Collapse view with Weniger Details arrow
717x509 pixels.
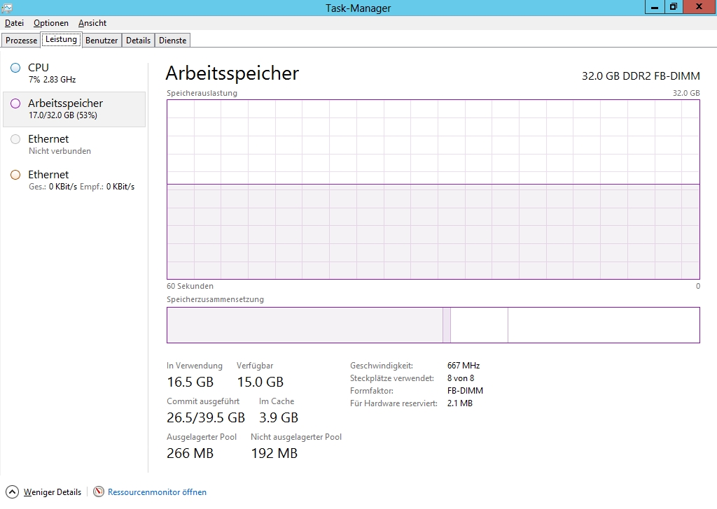pyautogui.click(x=12, y=492)
